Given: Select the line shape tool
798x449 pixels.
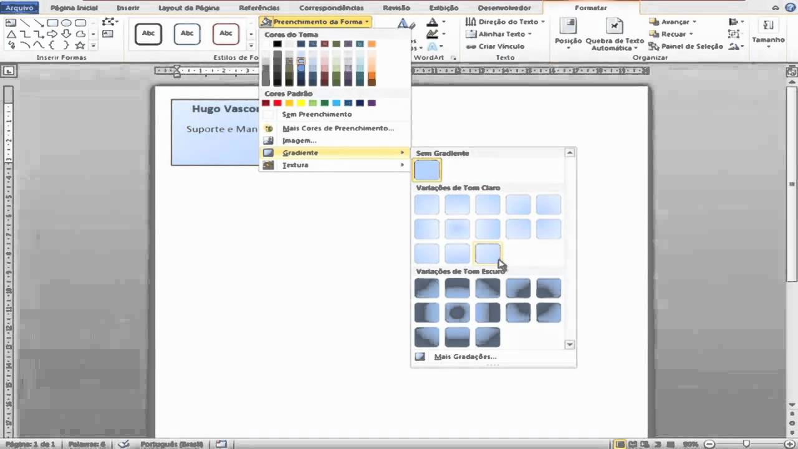Looking at the screenshot, I should (x=25, y=23).
